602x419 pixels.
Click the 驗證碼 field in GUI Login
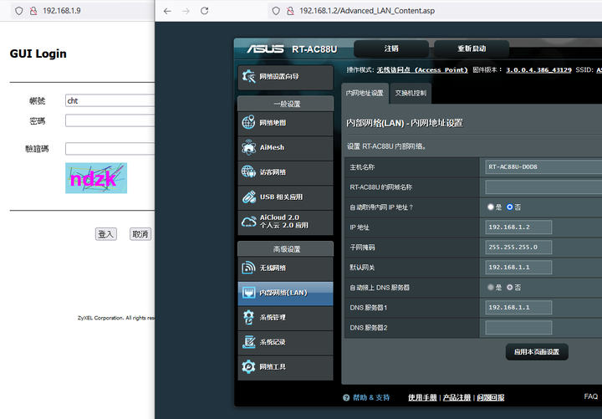point(110,149)
